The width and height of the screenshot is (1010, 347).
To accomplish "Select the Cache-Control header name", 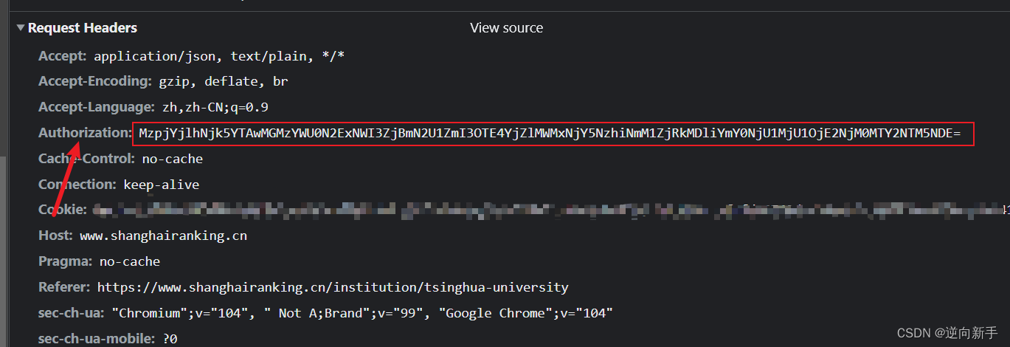I will point(87,159).
